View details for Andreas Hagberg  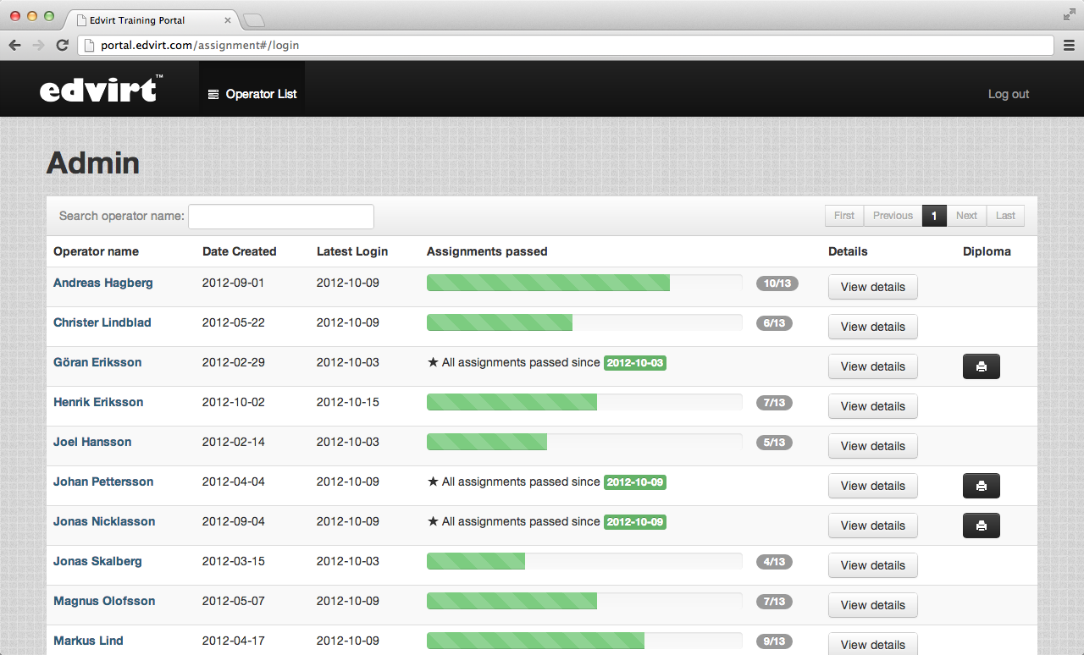pos(873,287)
